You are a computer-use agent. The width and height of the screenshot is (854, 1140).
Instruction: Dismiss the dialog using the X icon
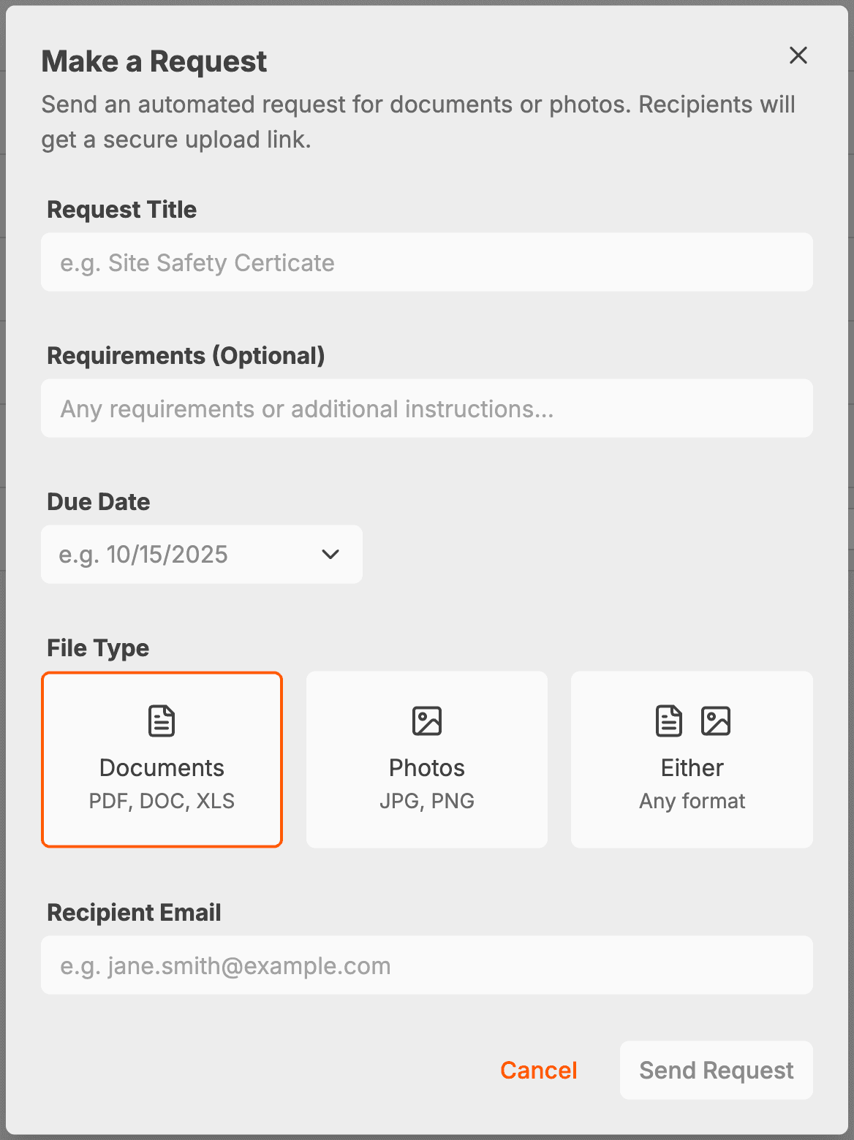click(798, 56)
